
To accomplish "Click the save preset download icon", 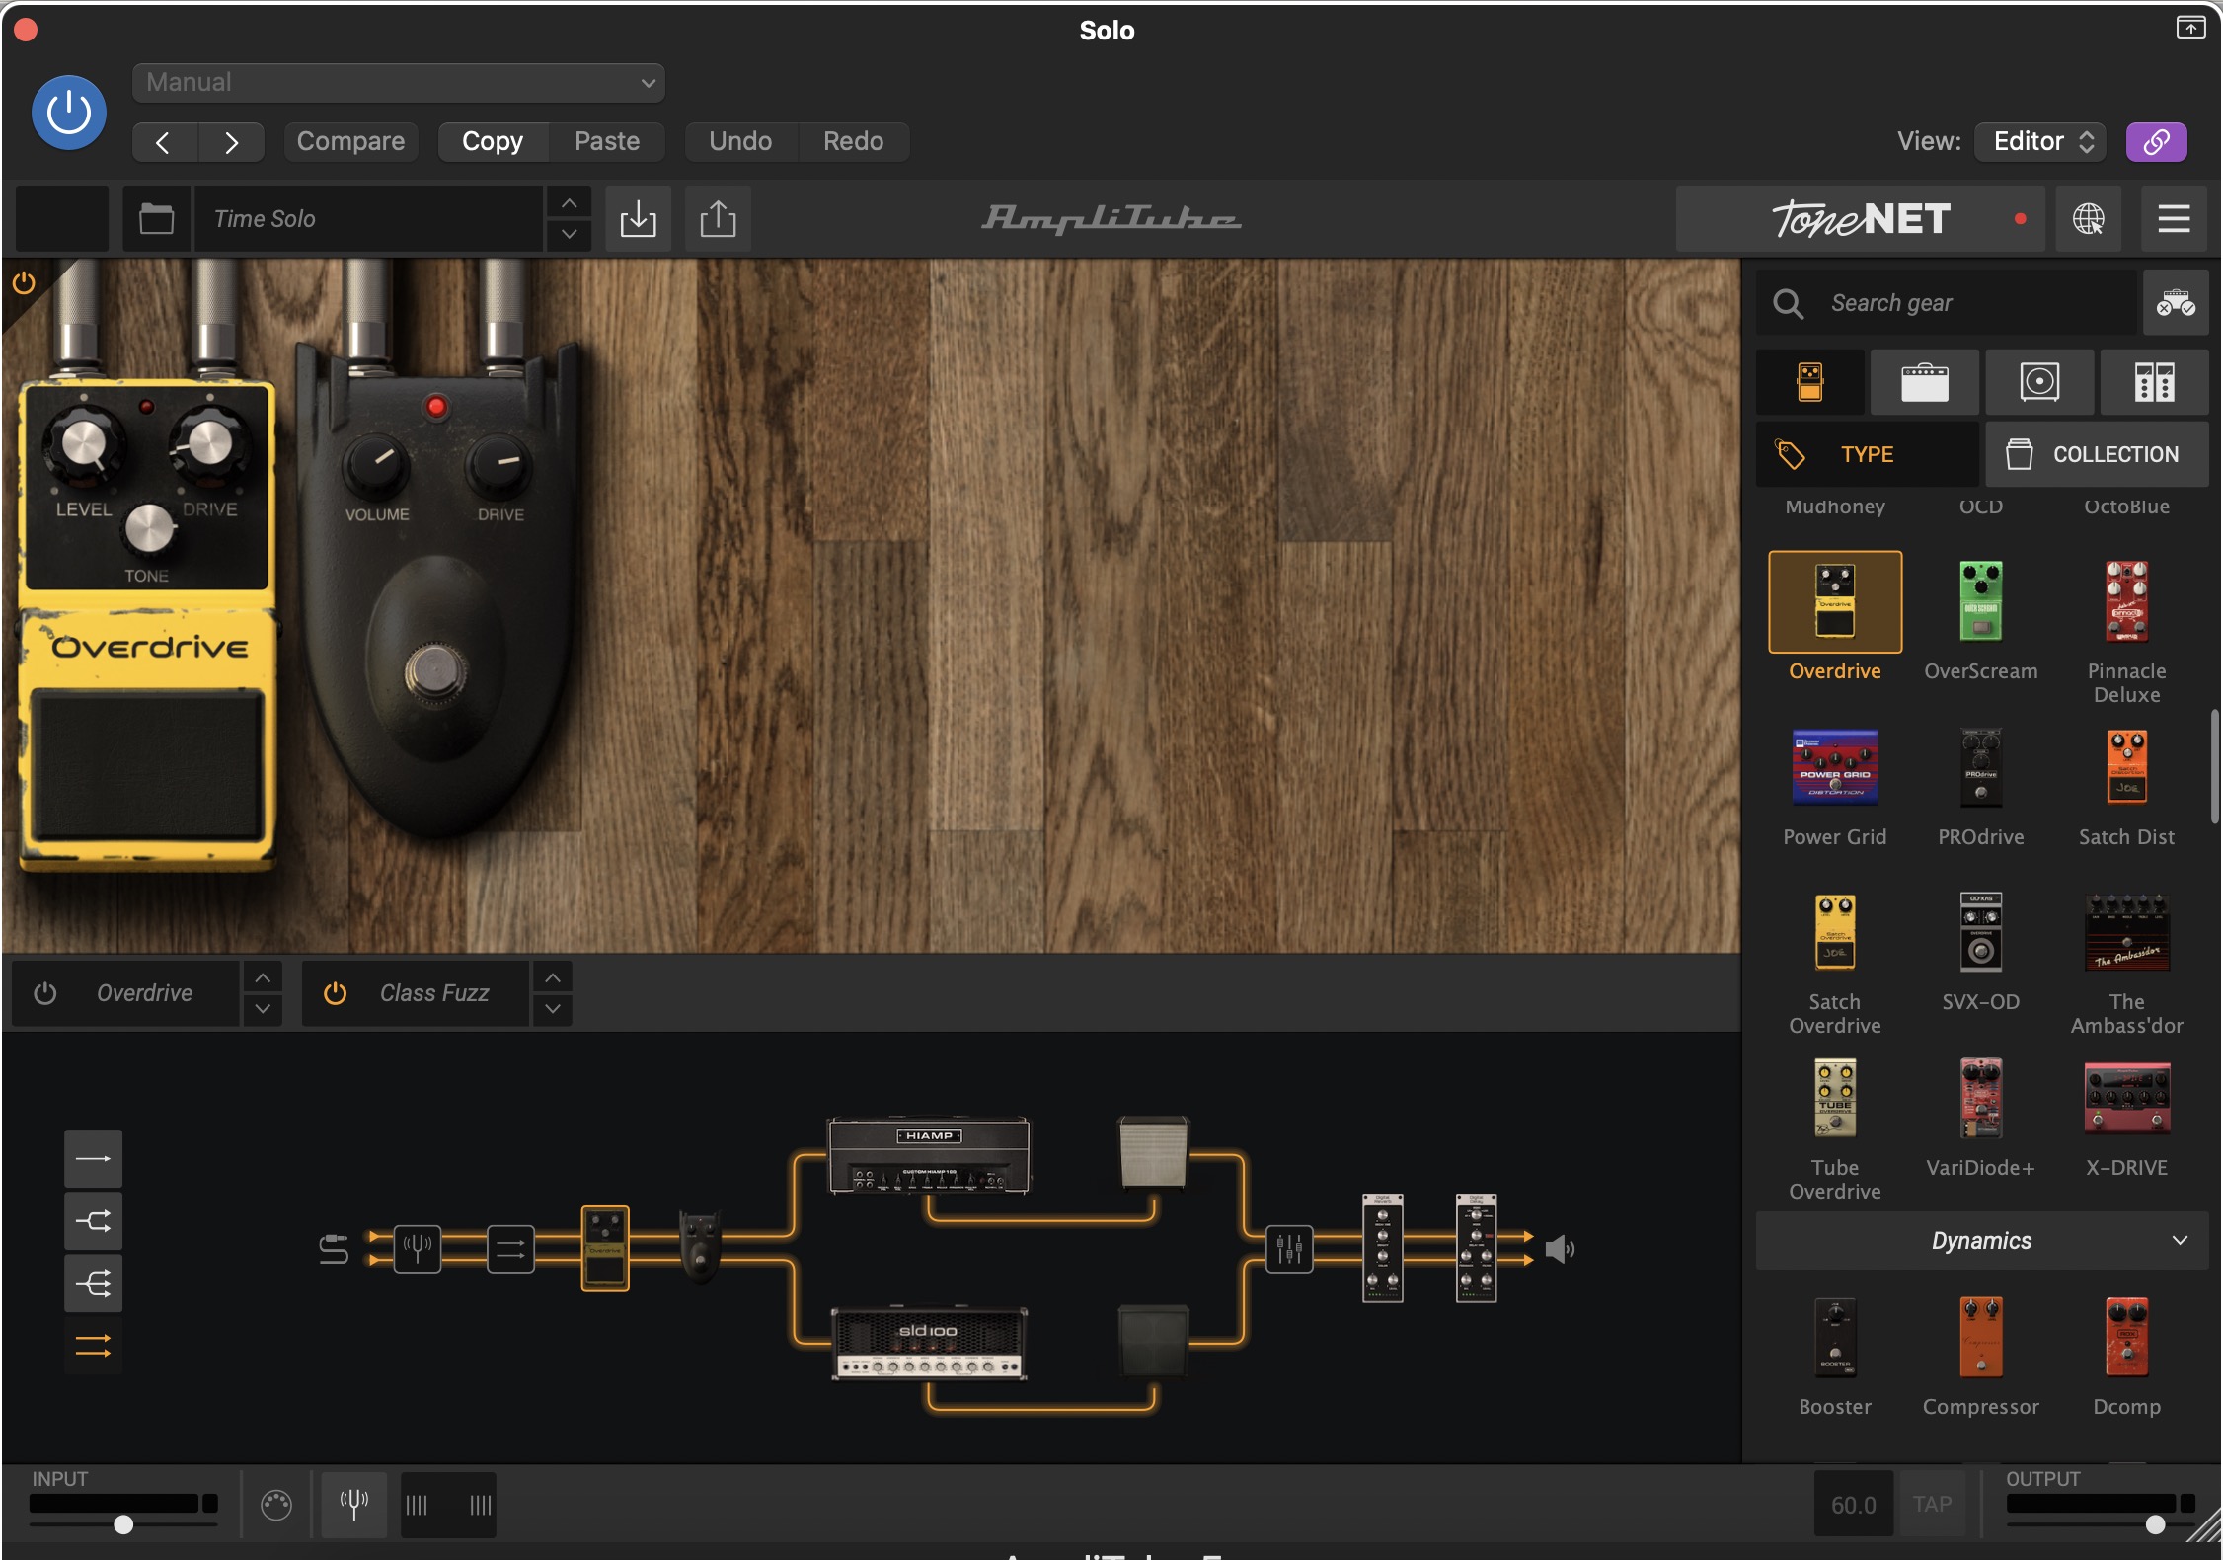I will pyautogui.click(x=638, y=218).
